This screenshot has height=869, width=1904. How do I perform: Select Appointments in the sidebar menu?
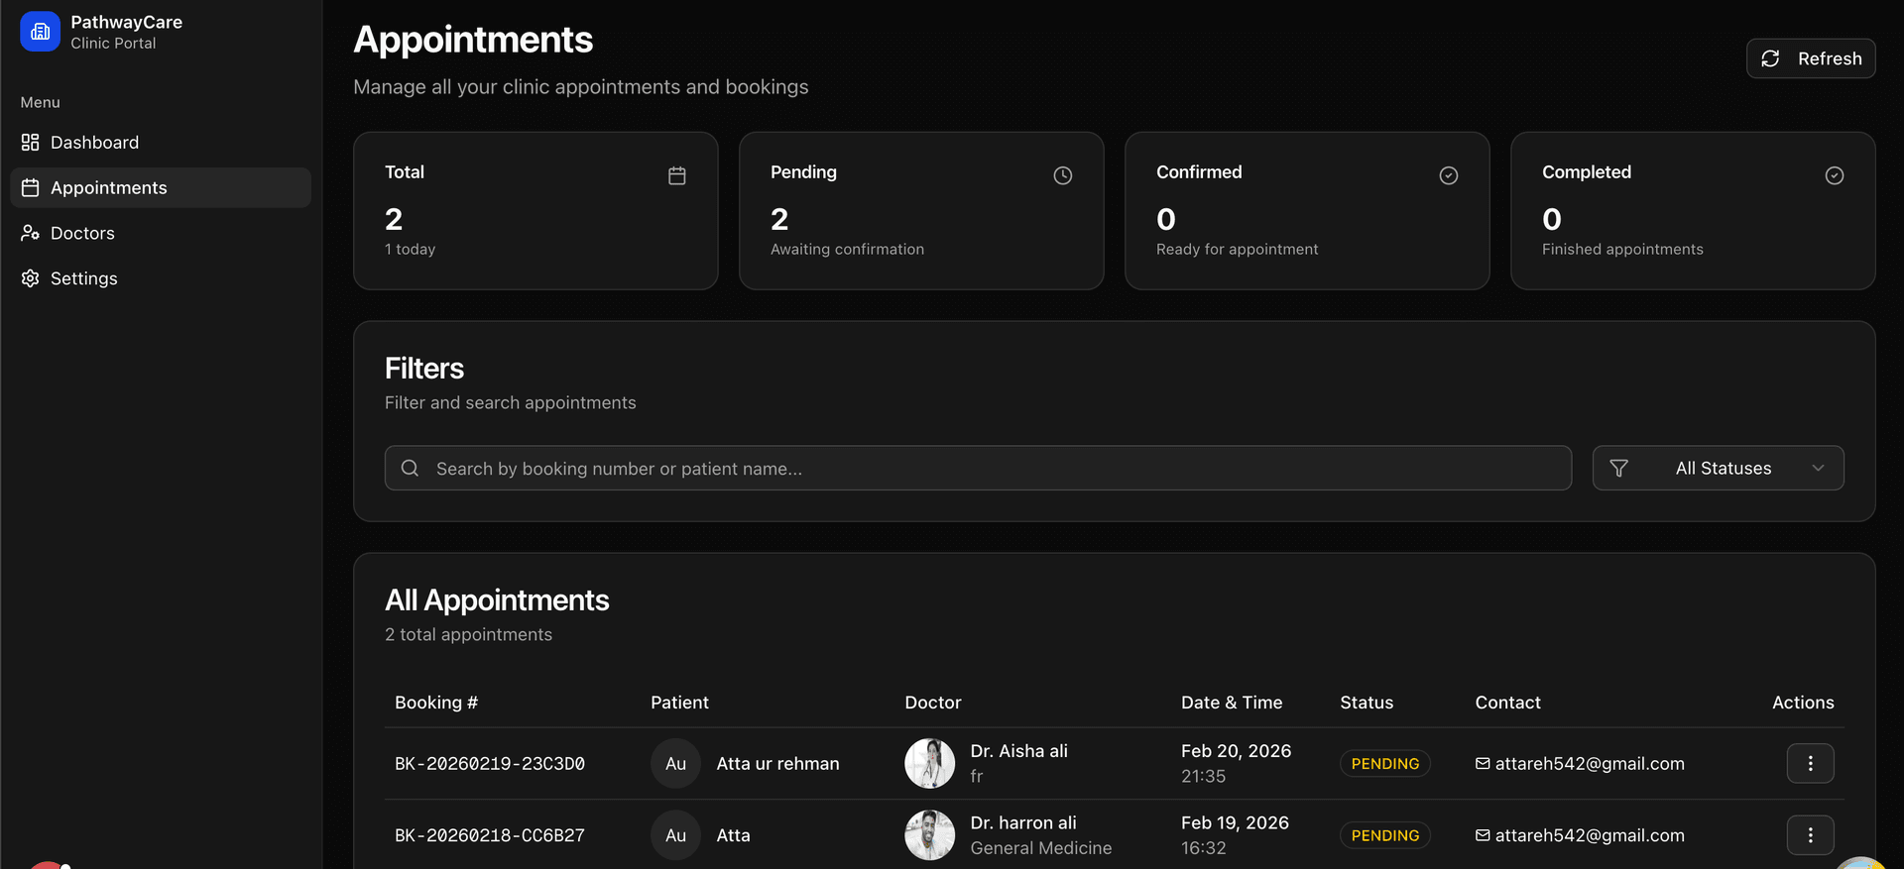point(161,187)
